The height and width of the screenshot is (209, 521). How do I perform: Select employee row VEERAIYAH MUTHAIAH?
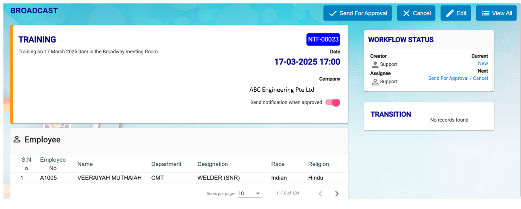click(109, 178)
